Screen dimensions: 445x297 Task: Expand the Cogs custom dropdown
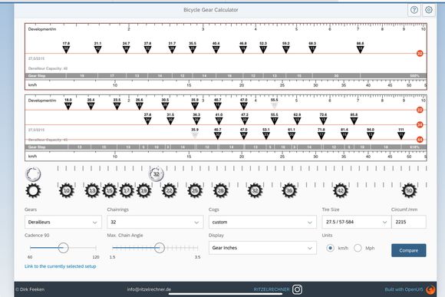(x=262, y=222)
